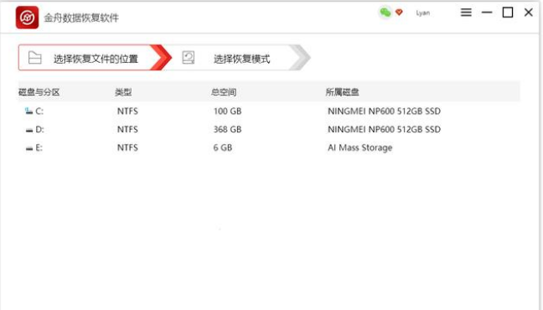
Task: Open the Lyan user account
Action: tap(423, 13)
